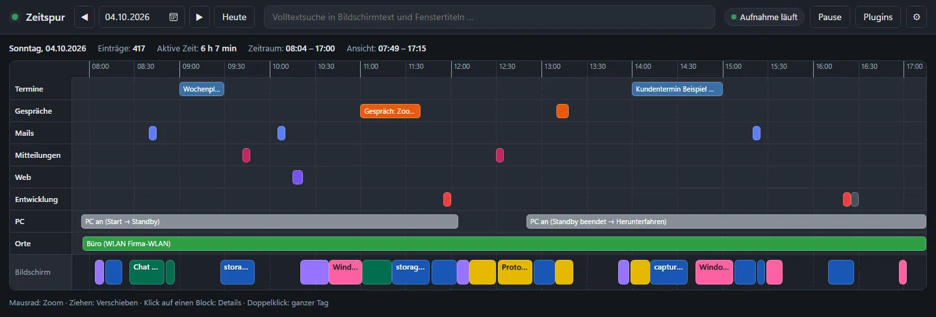
Task: Open settings via the gear icon
Action: [x=916, y=17]
